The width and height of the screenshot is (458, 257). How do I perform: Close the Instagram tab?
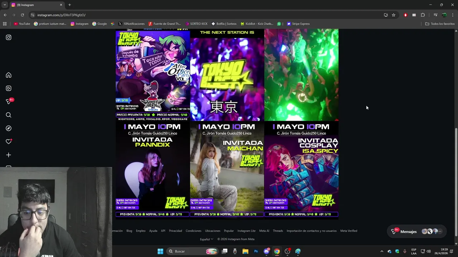61,5
